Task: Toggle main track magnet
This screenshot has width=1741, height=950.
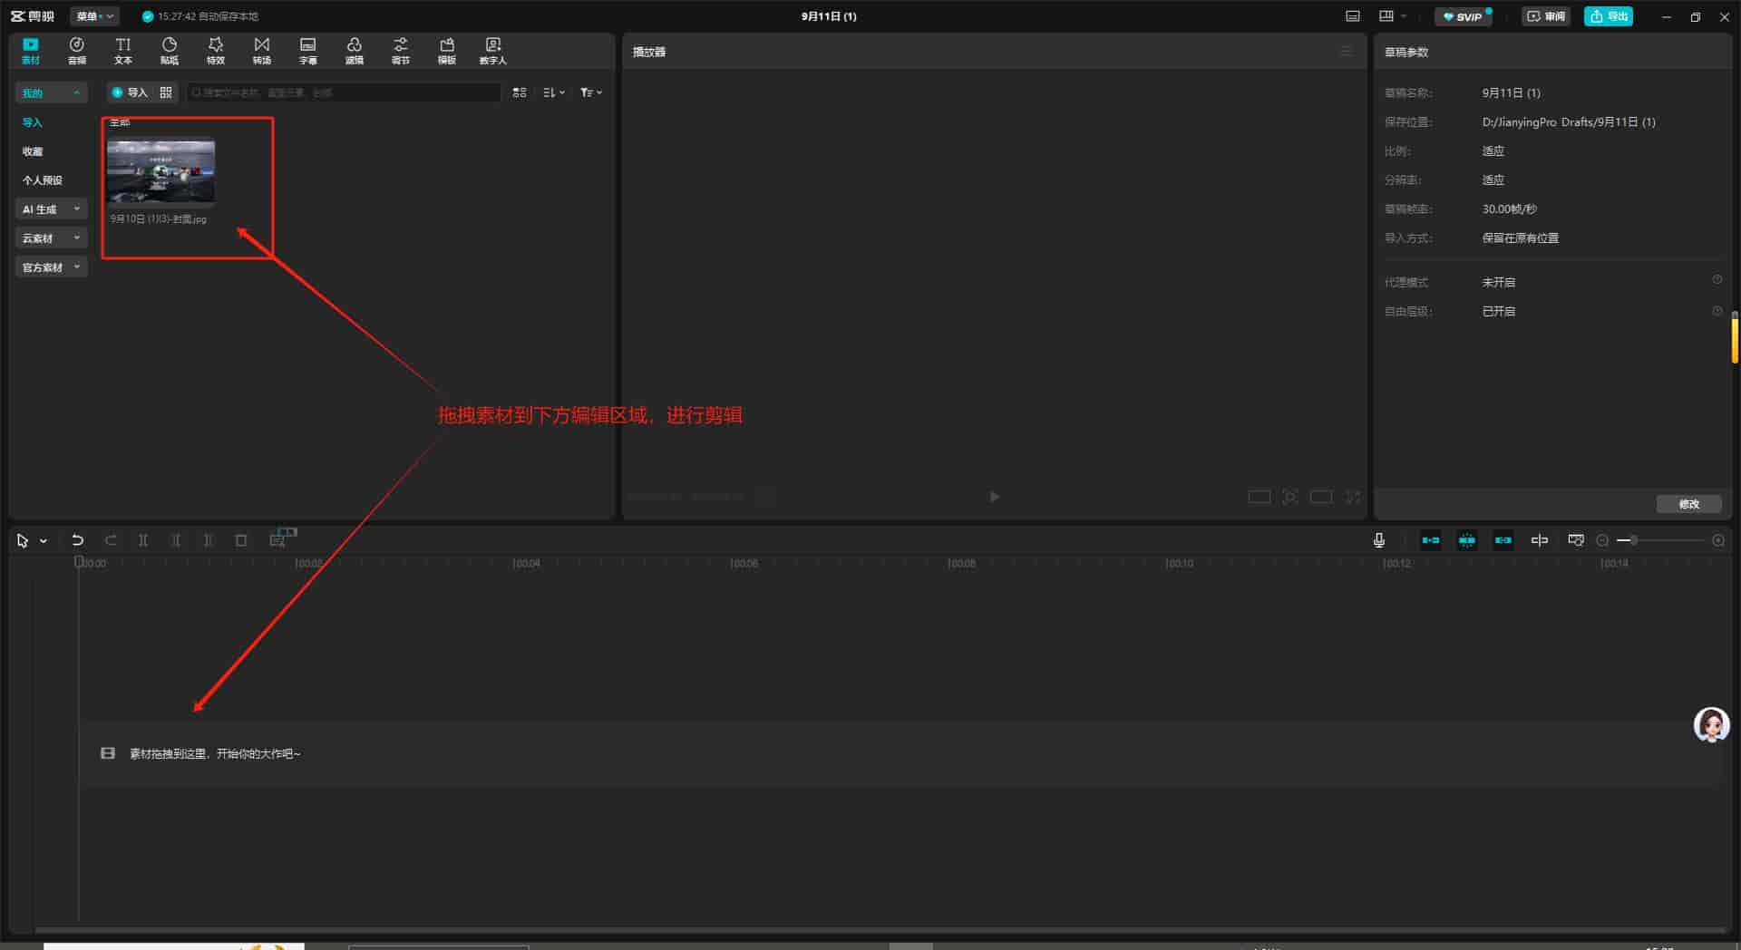Action: tap(1431, 540)
